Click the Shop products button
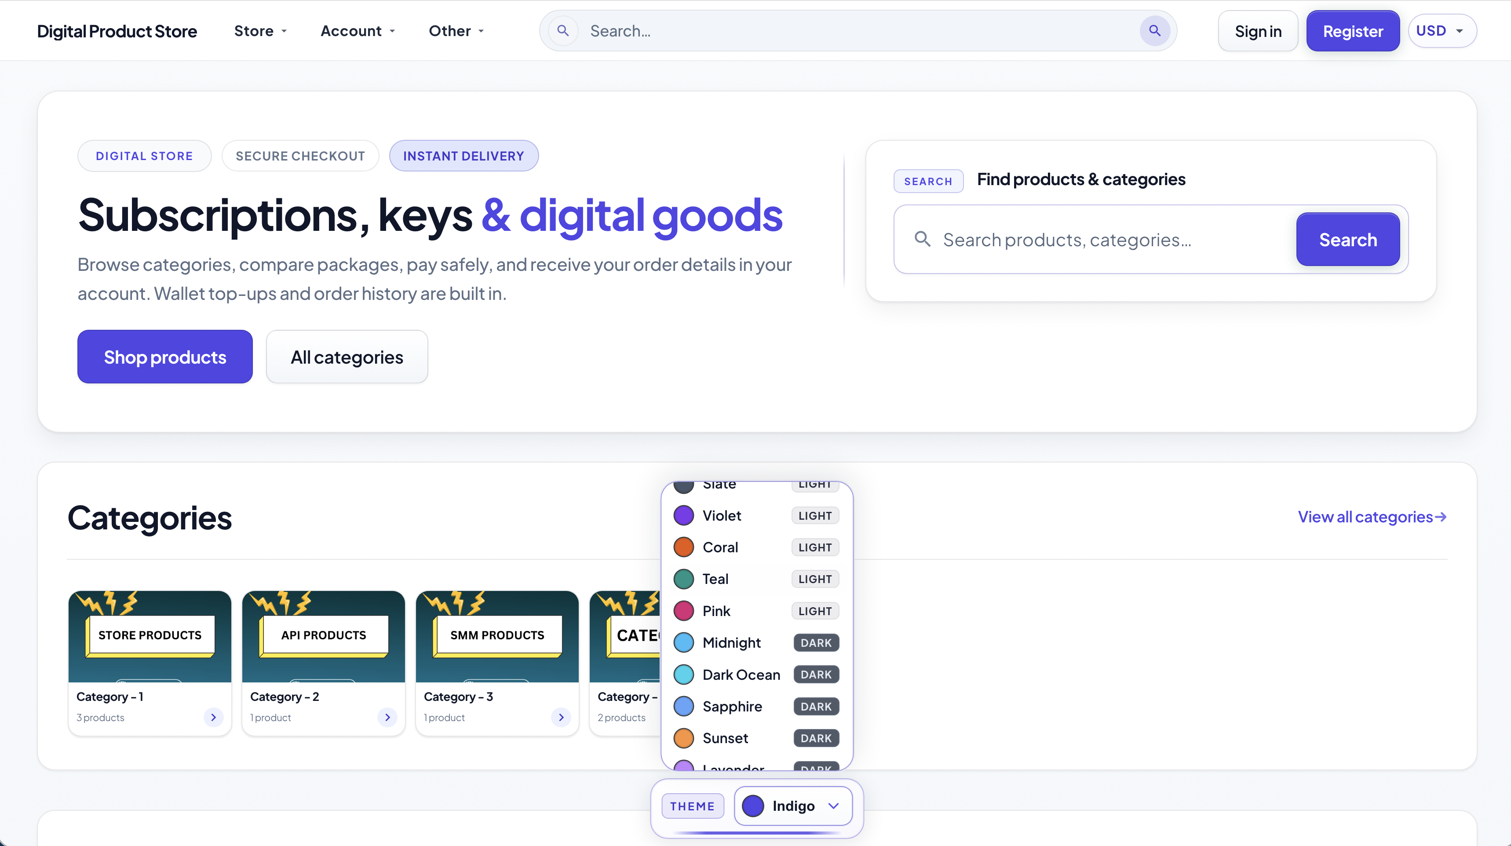1511x846 pixels. (165, 357)
